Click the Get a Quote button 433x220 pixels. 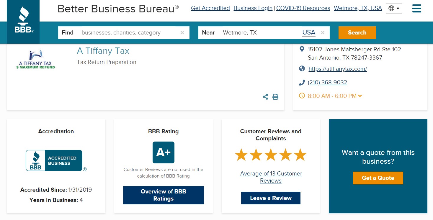click(378, 178)
